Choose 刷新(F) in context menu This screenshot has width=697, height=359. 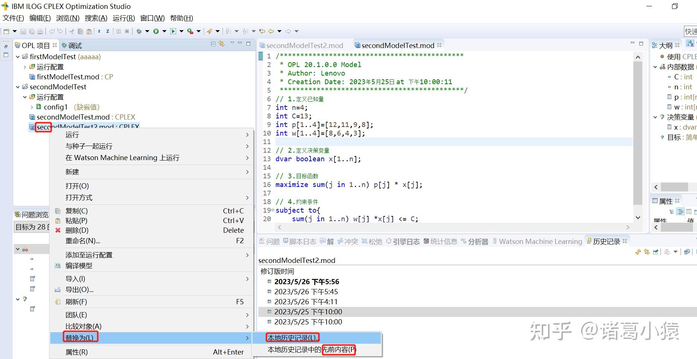151,302
